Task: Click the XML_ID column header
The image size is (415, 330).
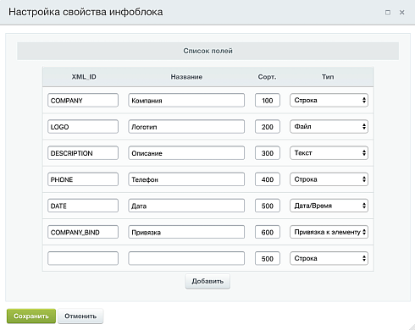Action: [x=84, y=77]
